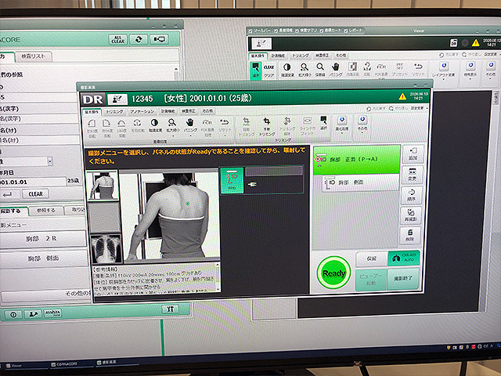
Task: Click the scrollbar of positioning info text
Action: (x=218, y=277)
